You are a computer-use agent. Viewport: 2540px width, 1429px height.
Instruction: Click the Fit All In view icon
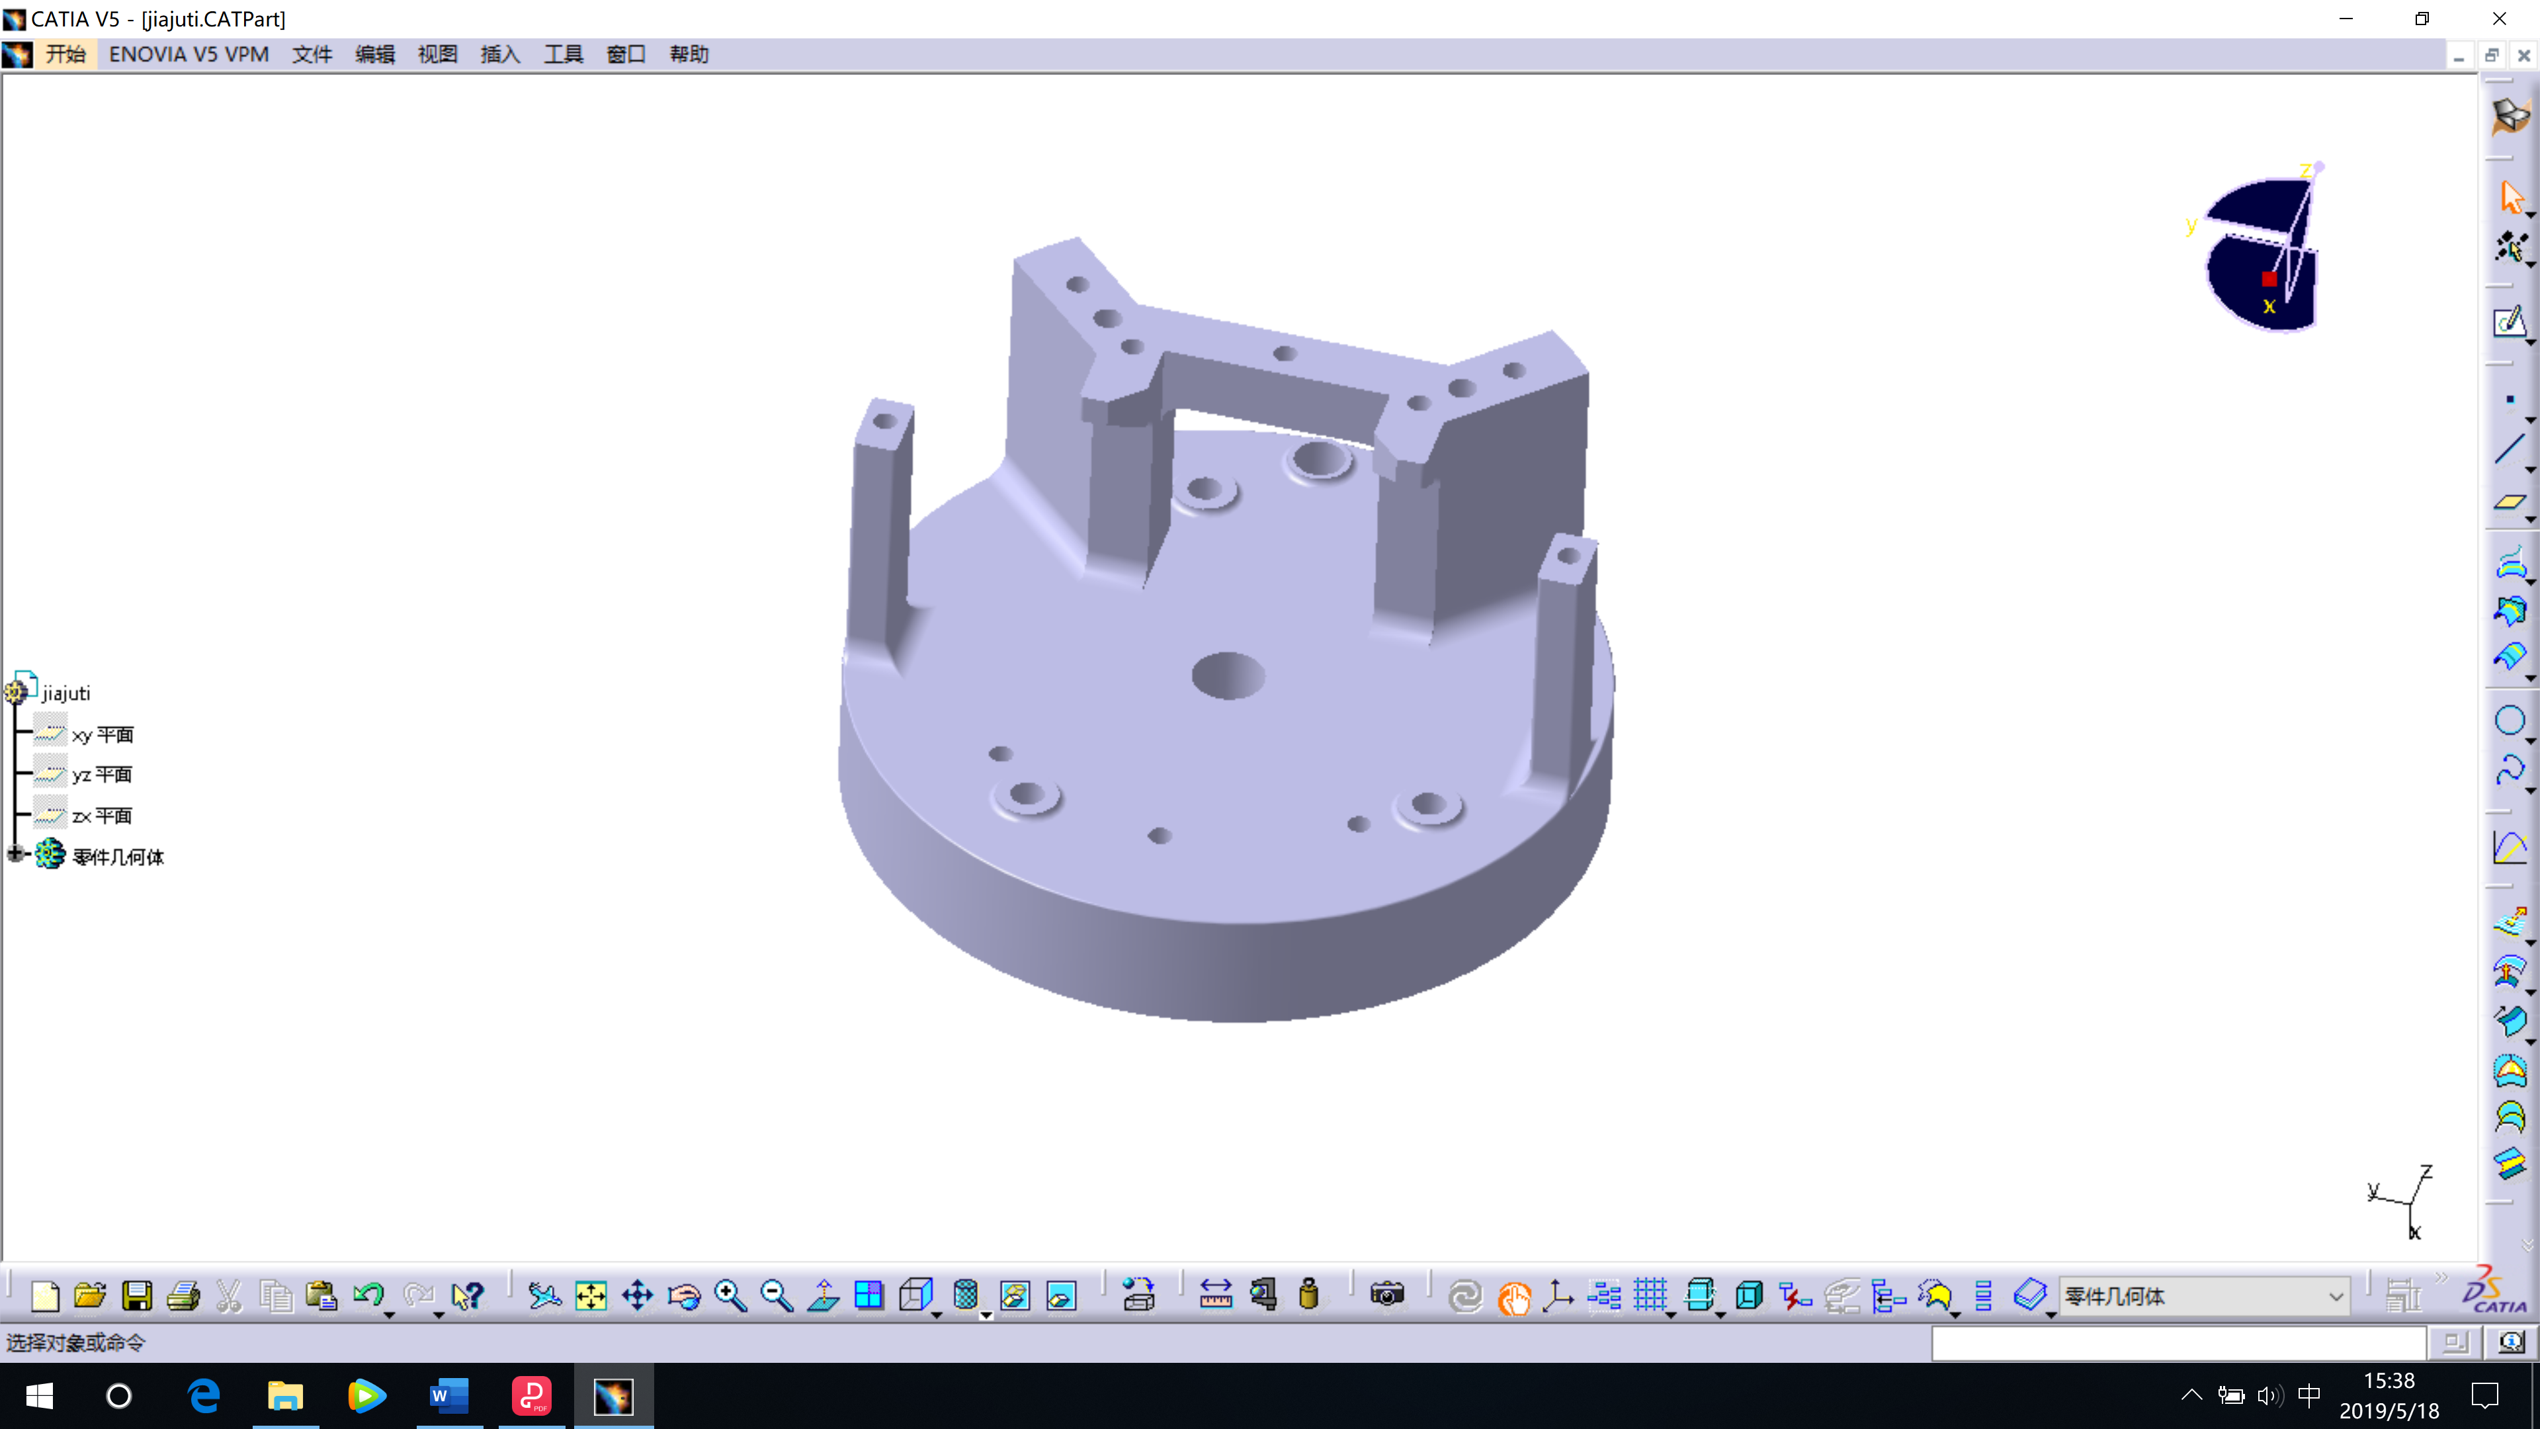591,1296
